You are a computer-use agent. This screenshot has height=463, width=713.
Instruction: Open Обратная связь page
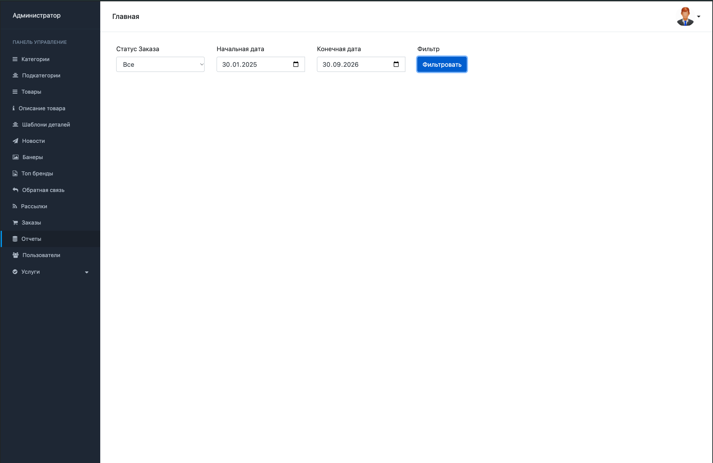pos(50,190)
